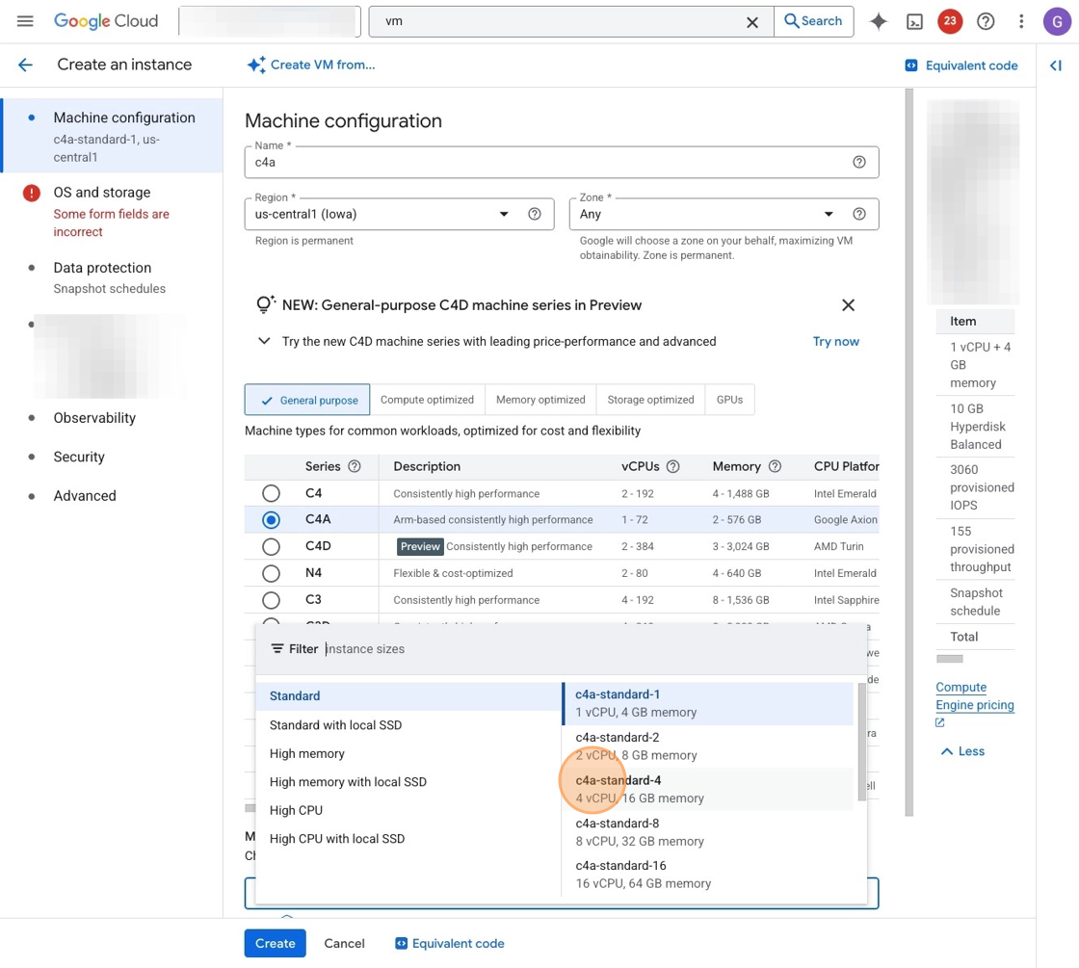Screen dimensions: 1079x968
Task: Choose the High CPU category
Action: tap(408, 810)
